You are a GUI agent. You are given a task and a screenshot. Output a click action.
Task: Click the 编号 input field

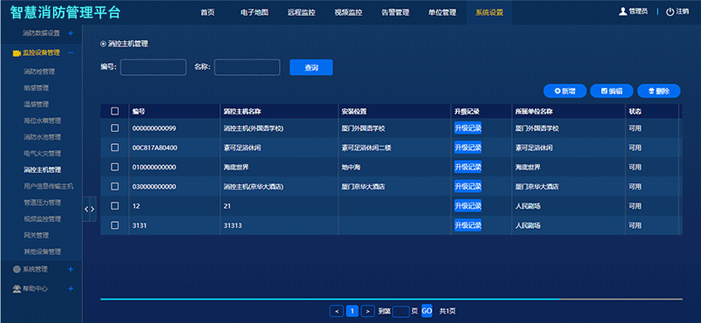pyautogui.click(x=153, y=67)
